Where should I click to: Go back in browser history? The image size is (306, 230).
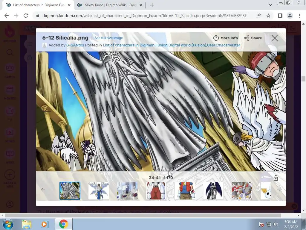[x=7, y=16]
